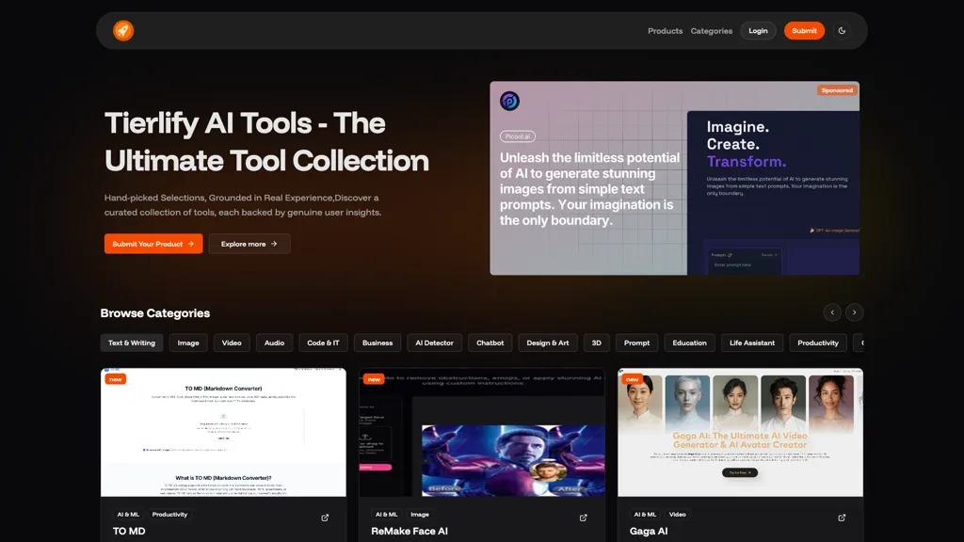Go to previous categories with left chevron
The width and height of the screenshot is (964, 542).
tap(832, 312)
